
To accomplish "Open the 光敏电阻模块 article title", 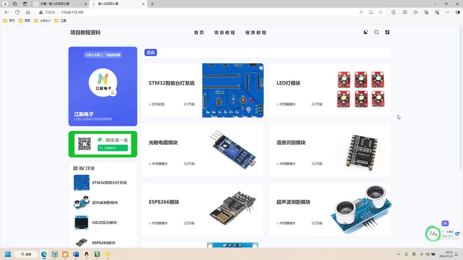I will (x=163, y=143).
